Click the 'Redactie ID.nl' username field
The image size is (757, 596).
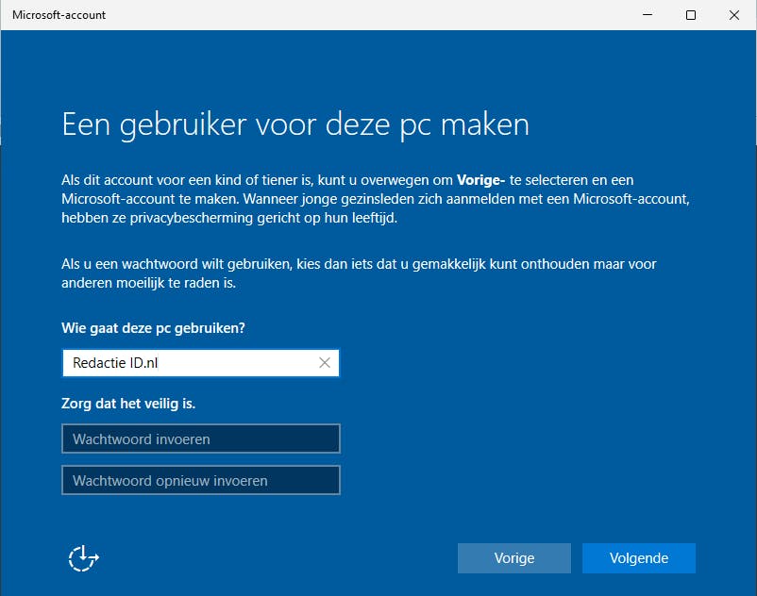(x=201, y=363)
